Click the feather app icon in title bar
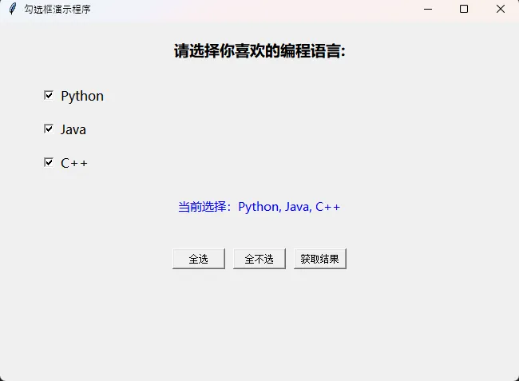The width and height of the screenshot is (519, 381). pos(12,9)
